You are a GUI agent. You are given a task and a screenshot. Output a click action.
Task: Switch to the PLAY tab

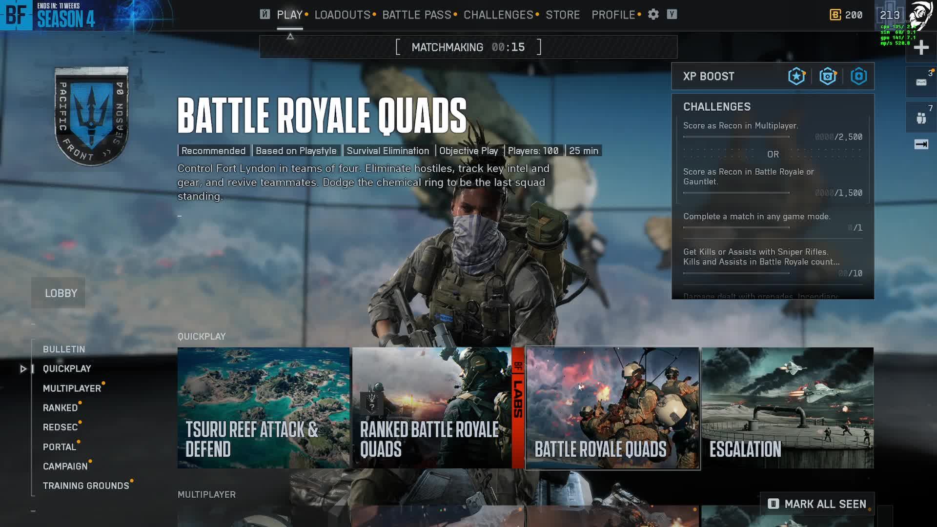click(x=290, y=15)
